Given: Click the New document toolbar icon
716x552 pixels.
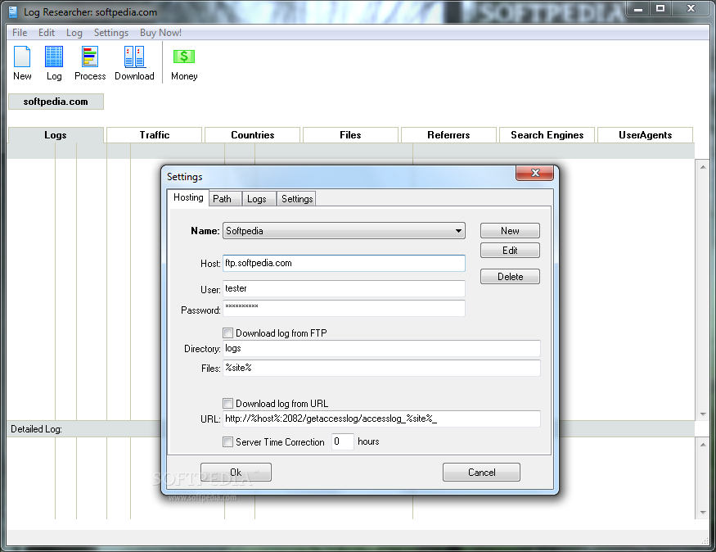Looking at the screenshot, I should (22, 63).
